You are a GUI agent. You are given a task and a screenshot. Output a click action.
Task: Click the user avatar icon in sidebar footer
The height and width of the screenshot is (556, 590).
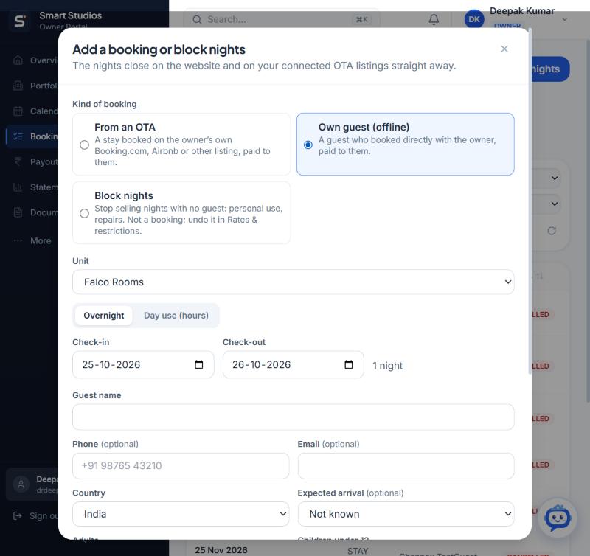21,484
